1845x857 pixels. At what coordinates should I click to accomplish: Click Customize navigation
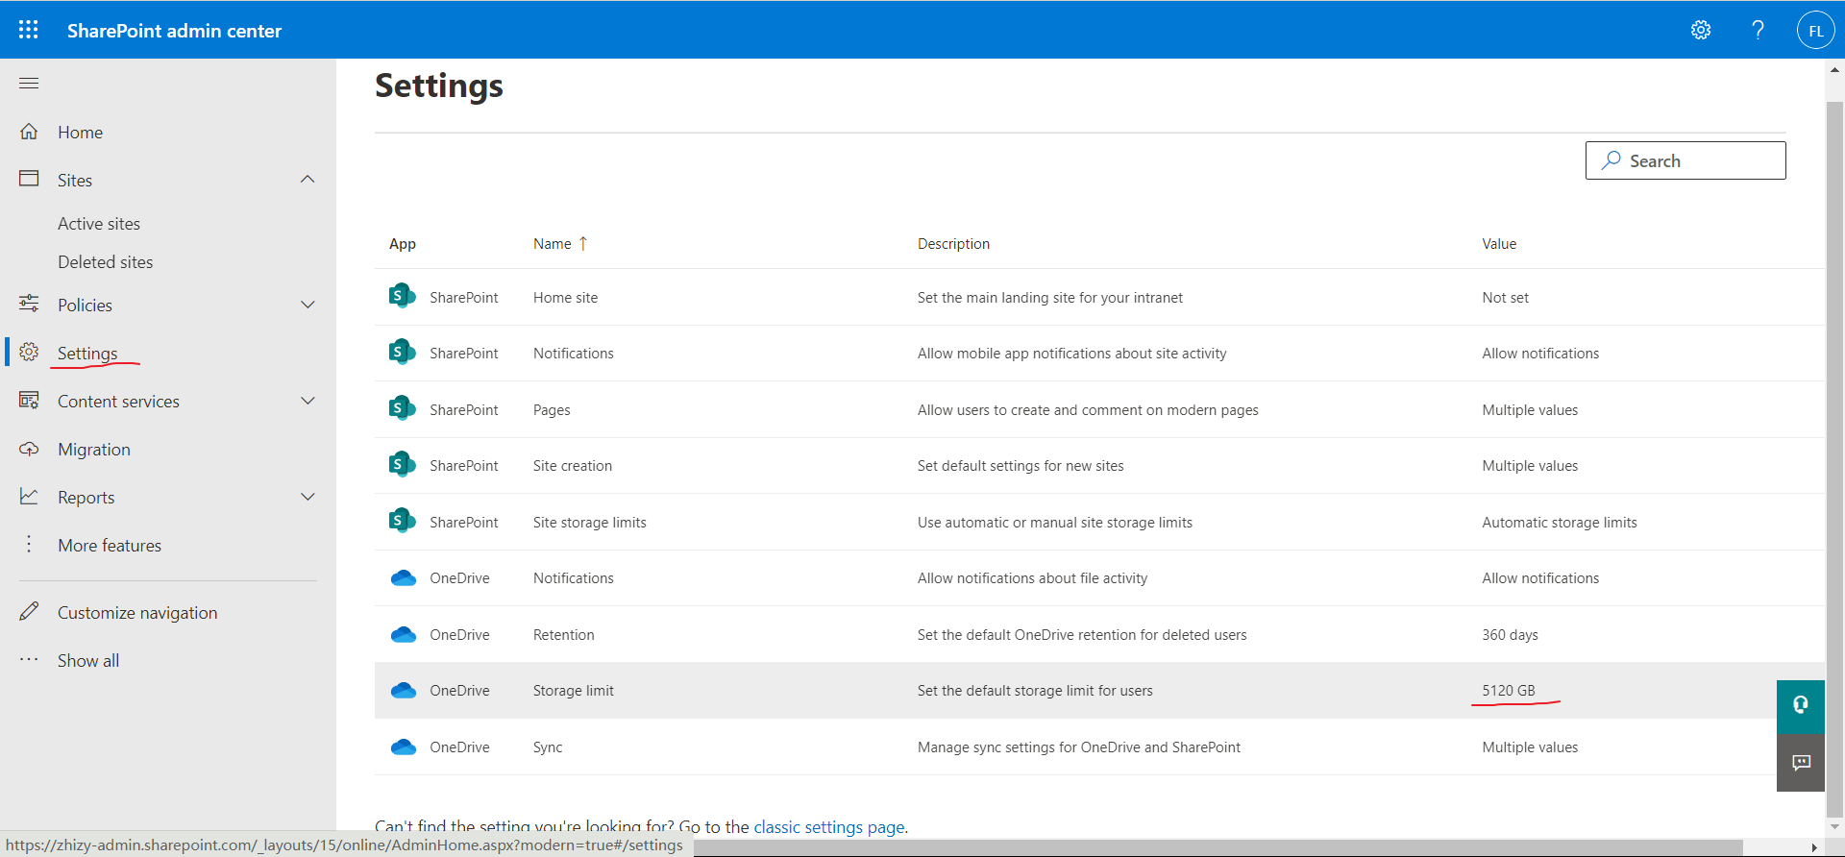coord(137,613)
